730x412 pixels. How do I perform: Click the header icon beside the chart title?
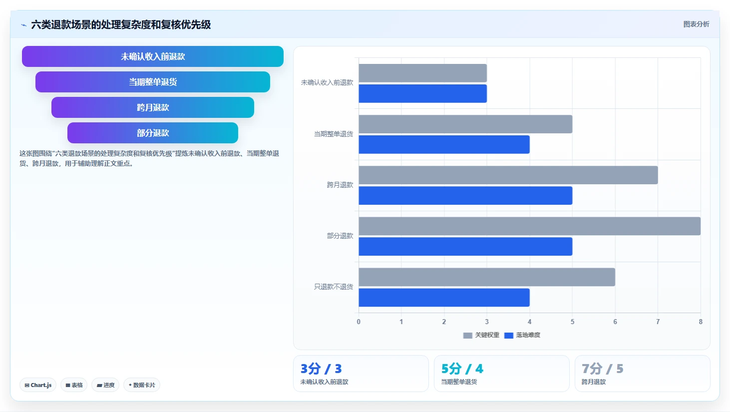tap(23, 25)
